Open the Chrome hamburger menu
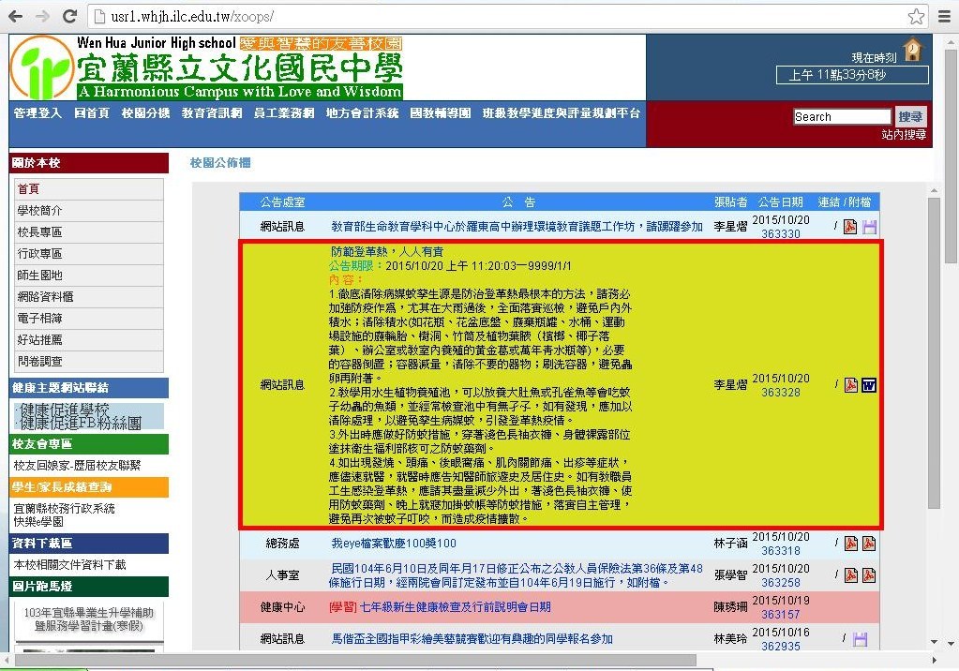The width and height of the screenshot is (959, 671). (944, 17)
